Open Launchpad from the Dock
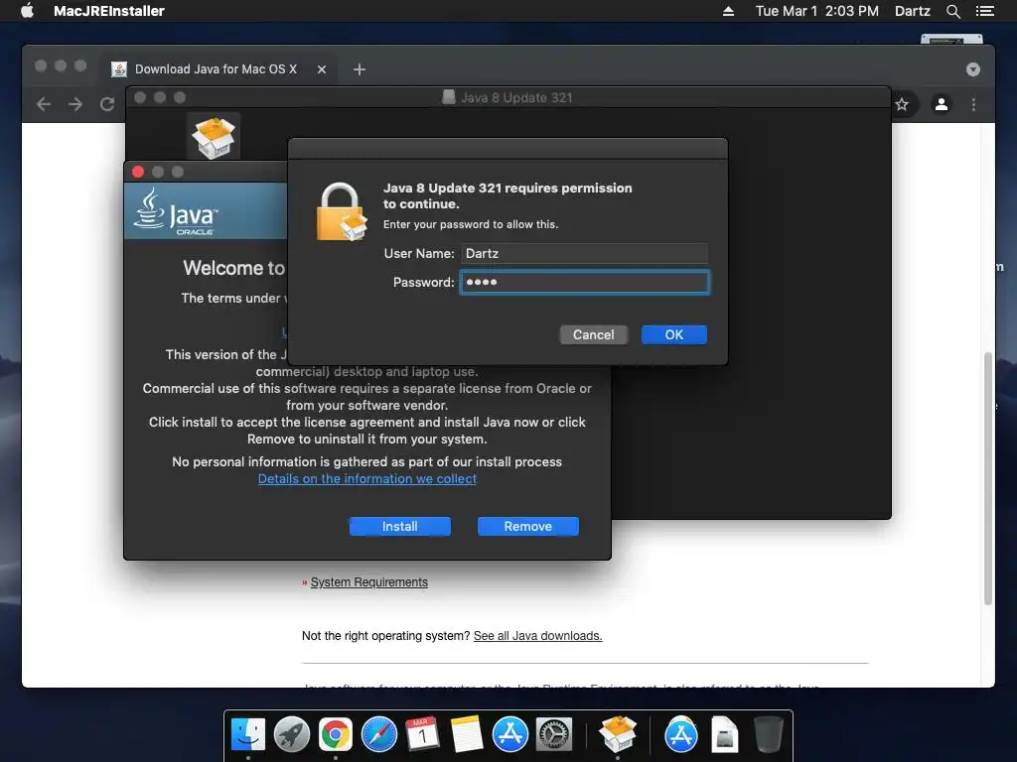Viewport: 1017px width, 762px height. point(292,735)
